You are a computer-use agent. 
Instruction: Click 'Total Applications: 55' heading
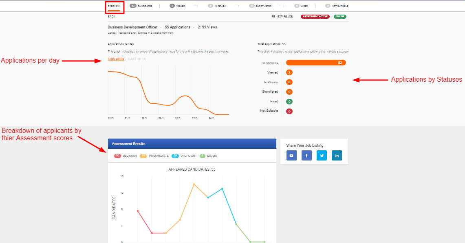pyautogui.click(x=271, y=44)
